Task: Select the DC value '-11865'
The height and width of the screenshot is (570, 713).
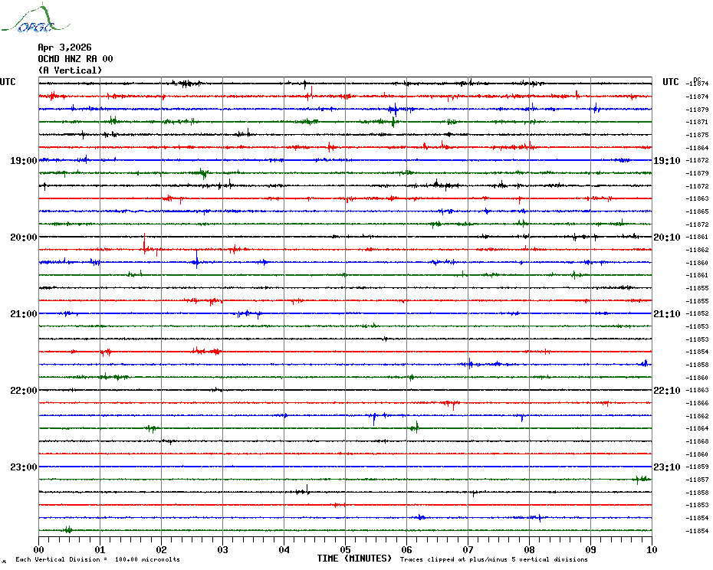Action: [x=698, y=211]
